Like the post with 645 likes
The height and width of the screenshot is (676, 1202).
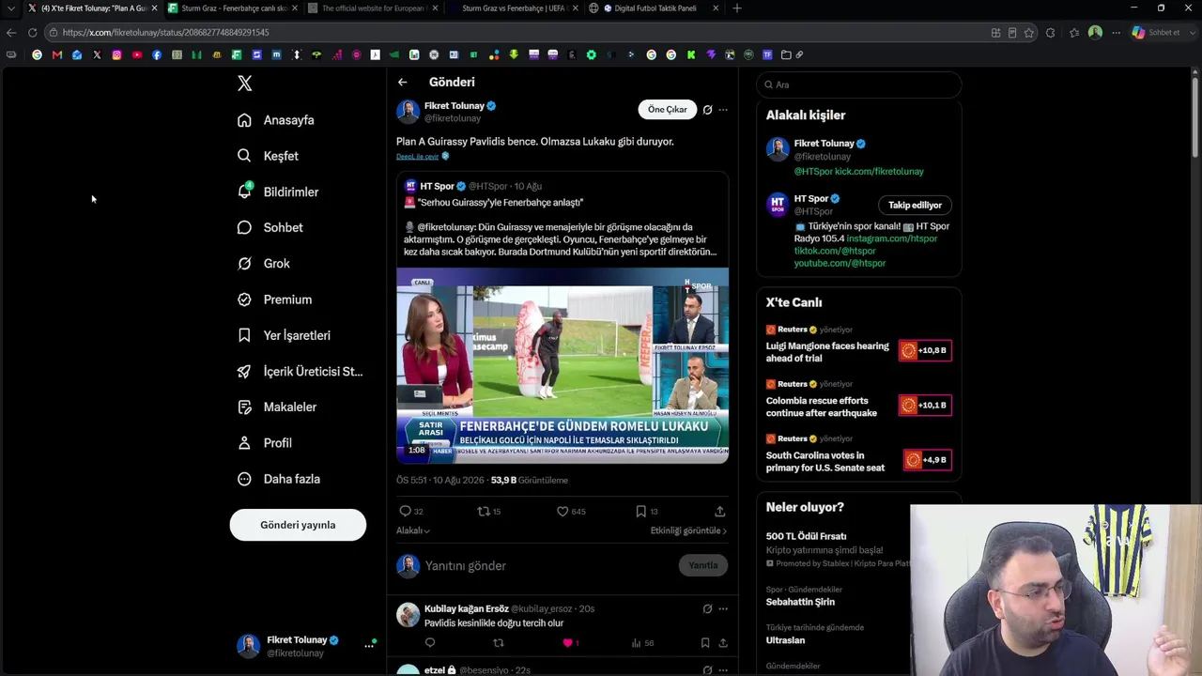(x=562, y=512)
